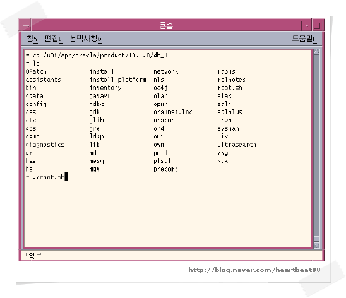This screenshot has width=346, height=298.
Task: Click the 'diagnostics' entry
Action: (45, 145)
